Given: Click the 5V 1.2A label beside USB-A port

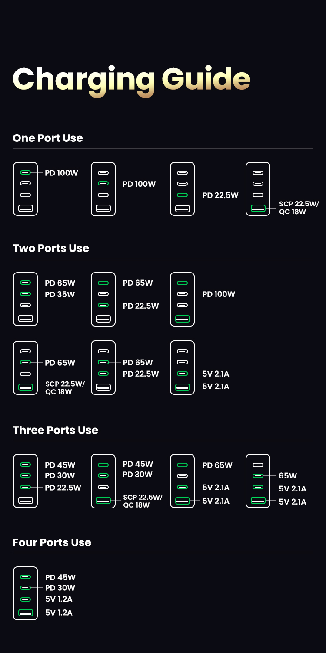Looking at the screenshot, I should pyautogui.click(x=59, y=613).
